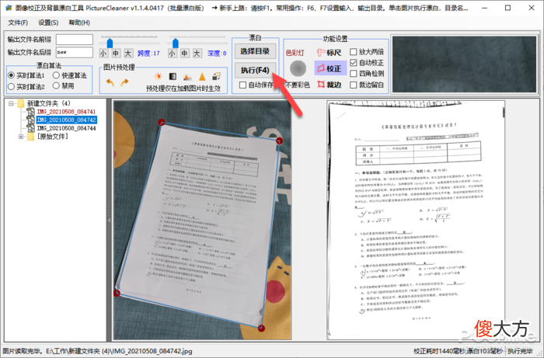The width and height of the screenshot is (544, 358).
Task: Click the [原始文件] folder icon
Action: click(x=30, y=137)
